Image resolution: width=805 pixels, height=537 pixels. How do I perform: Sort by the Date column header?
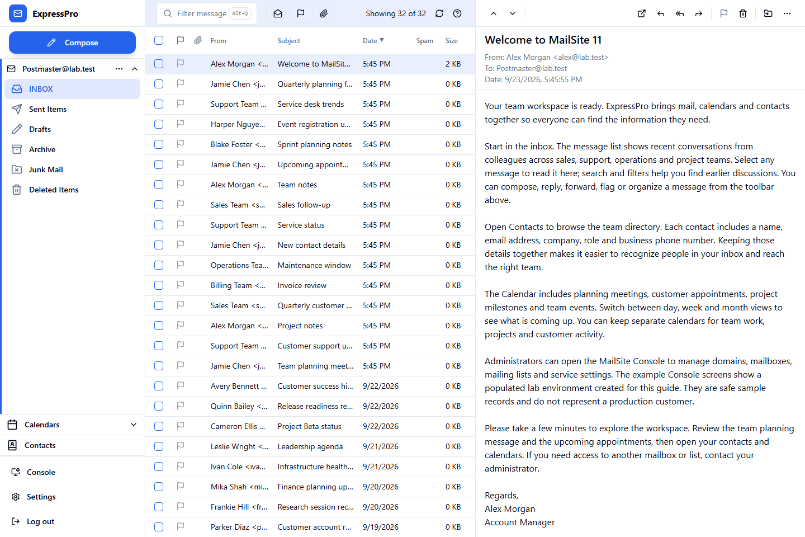(x=373, y=40)
